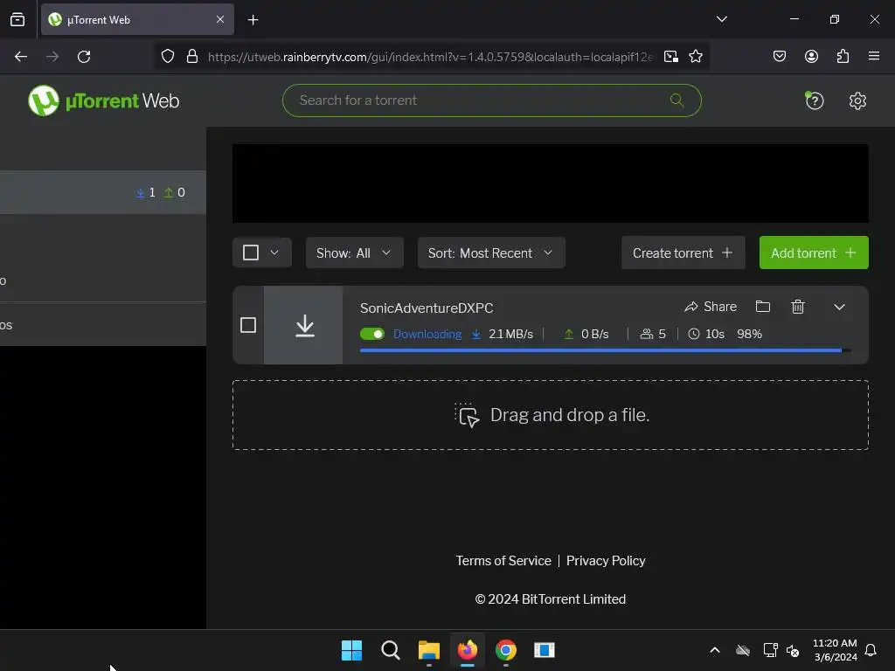Show hidden tray icons chevron

coord(715,650)
